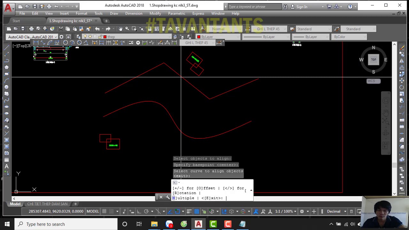Click the Linear dimension icon

click(x=36, y=43)
